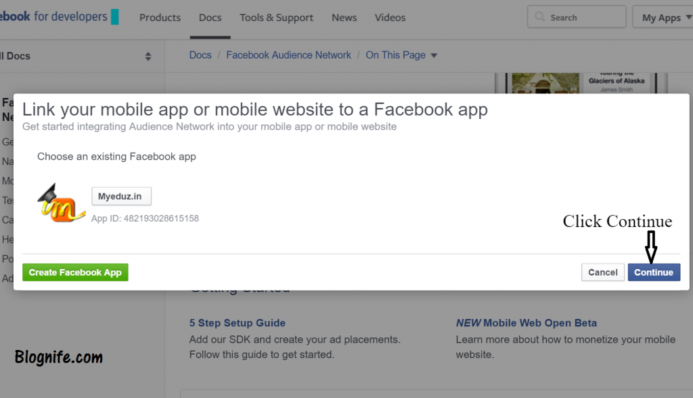Open the News section
This screenshot has height=398, width=693.
pos(344,18)
